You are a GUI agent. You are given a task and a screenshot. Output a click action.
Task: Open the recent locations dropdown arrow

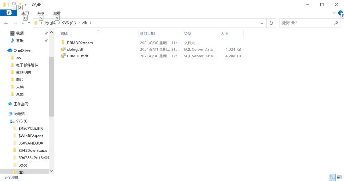click(23, 23)
